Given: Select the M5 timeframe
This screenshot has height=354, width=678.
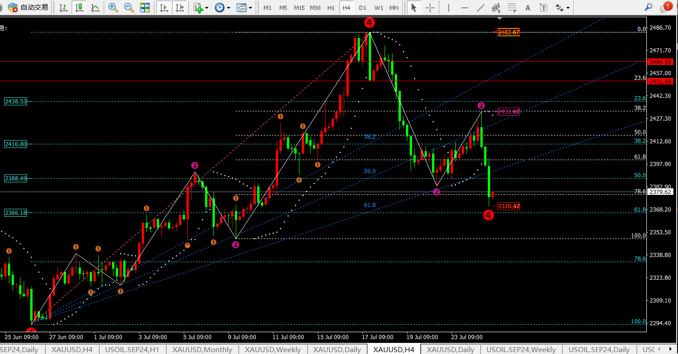Looking at the screenshot, I should click(283, 8).
